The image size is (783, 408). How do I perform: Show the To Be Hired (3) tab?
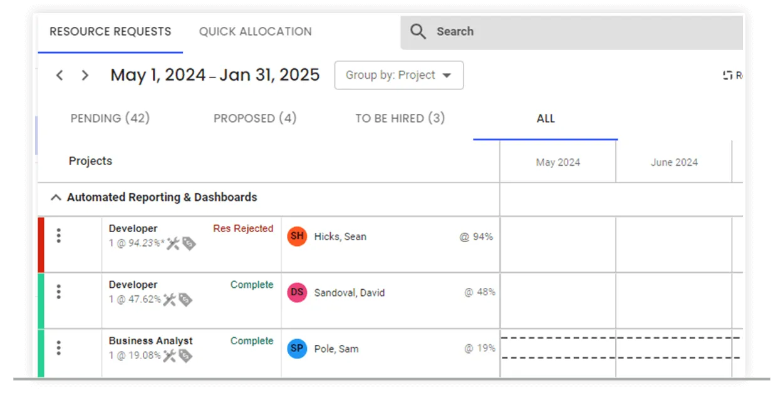400,118
